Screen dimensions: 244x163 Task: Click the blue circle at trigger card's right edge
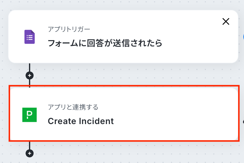click(x=243, y=37)
